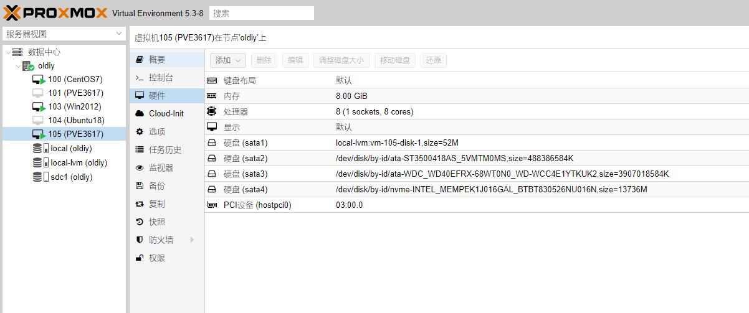The image size is (749, 313).
Task: Click the monitor icon for 显示
Action: 212,127
